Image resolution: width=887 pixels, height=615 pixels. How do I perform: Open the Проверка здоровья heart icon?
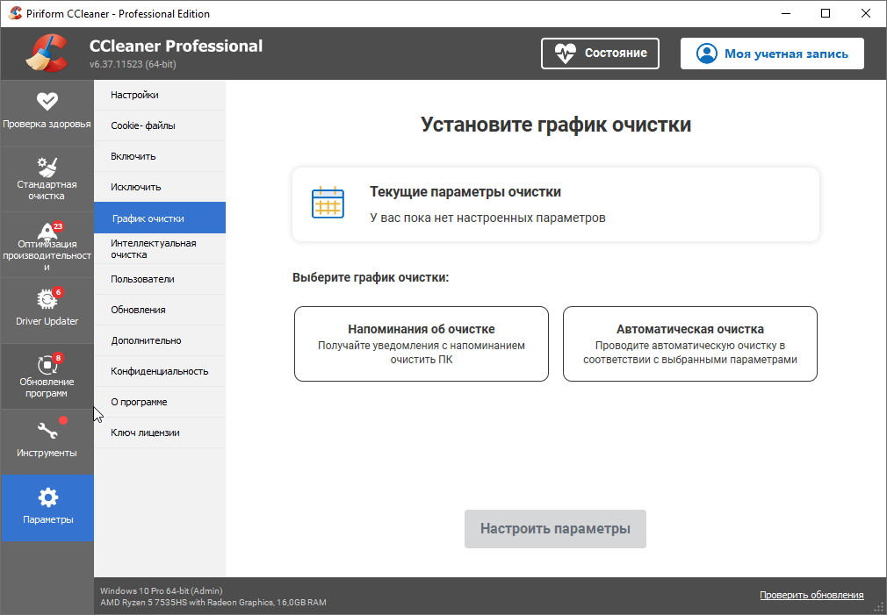pyautogui.click(x=47, y=101)
